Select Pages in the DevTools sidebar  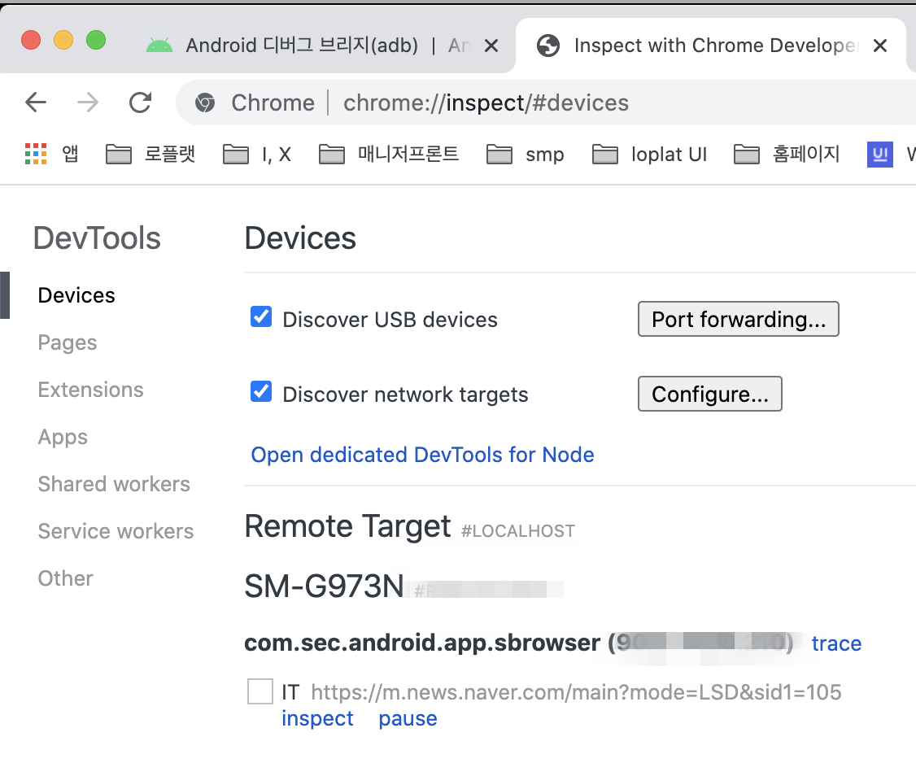coord(68,342)
